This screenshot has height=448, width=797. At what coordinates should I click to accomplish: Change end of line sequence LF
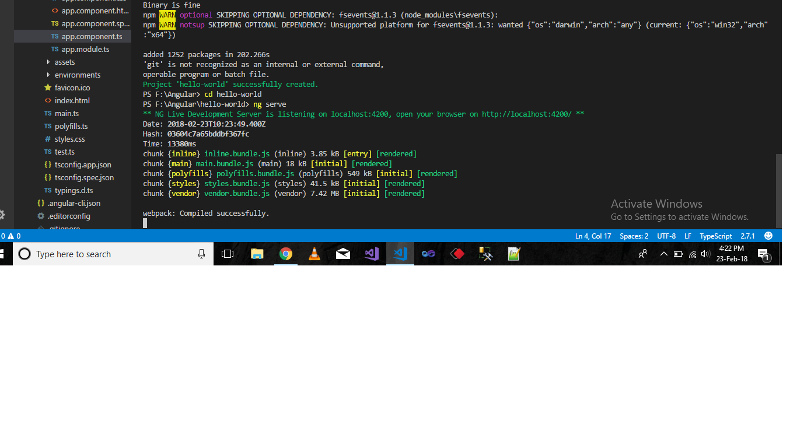click(x=688, y=236)
